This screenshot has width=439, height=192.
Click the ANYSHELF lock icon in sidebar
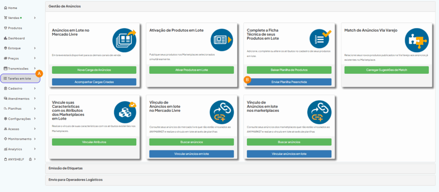[30, 159]
